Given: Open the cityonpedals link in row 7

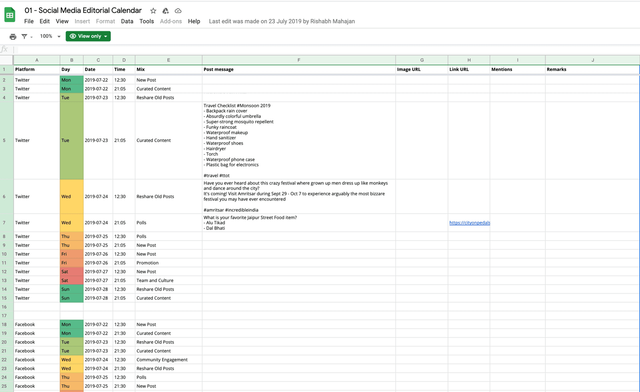Looking at the screenshot, I should [469, 223].
